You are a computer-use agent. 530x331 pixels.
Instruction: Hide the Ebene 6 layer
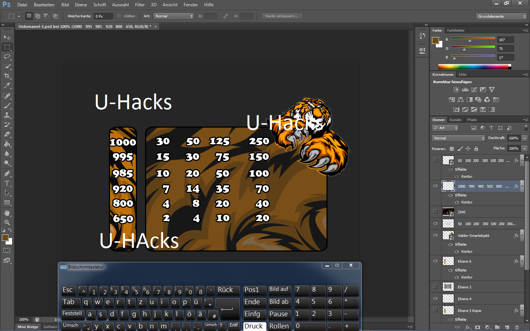point(435,261)
